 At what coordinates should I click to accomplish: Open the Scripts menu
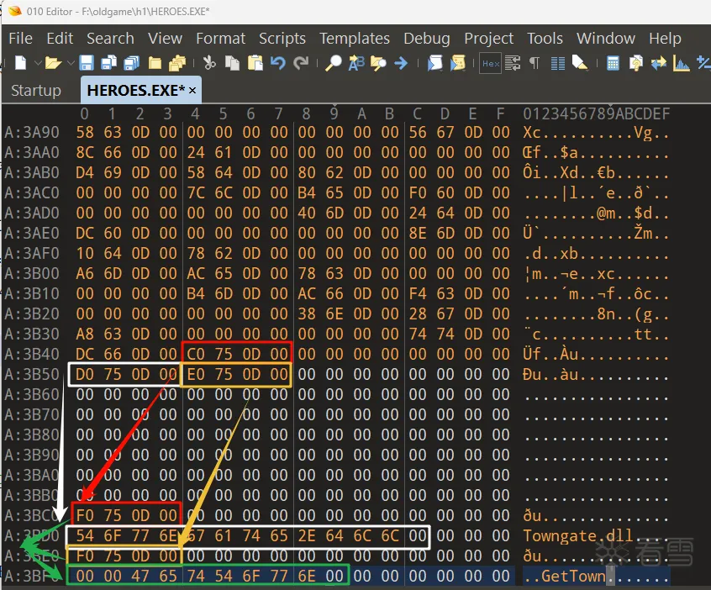tap(282, 39)
